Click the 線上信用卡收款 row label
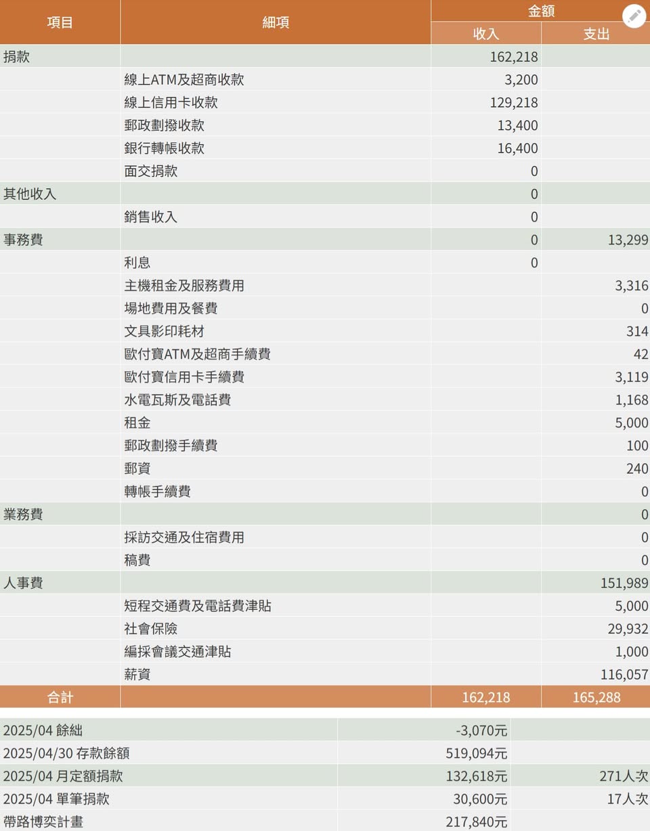 (171, 102)
